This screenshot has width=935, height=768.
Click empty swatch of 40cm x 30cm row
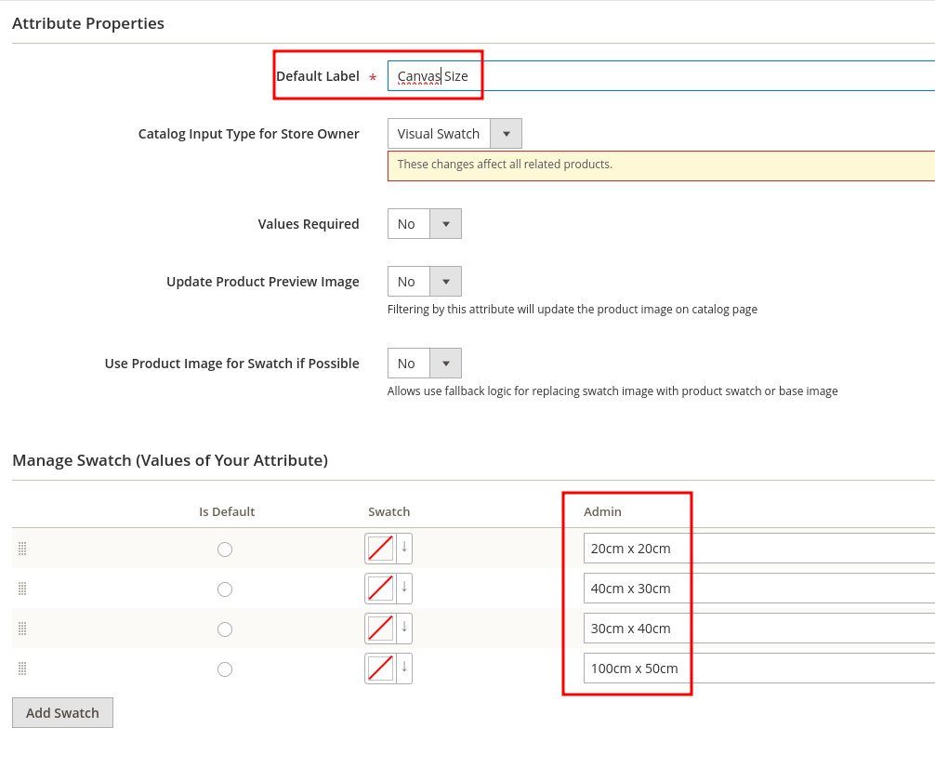tap(380, 589)
